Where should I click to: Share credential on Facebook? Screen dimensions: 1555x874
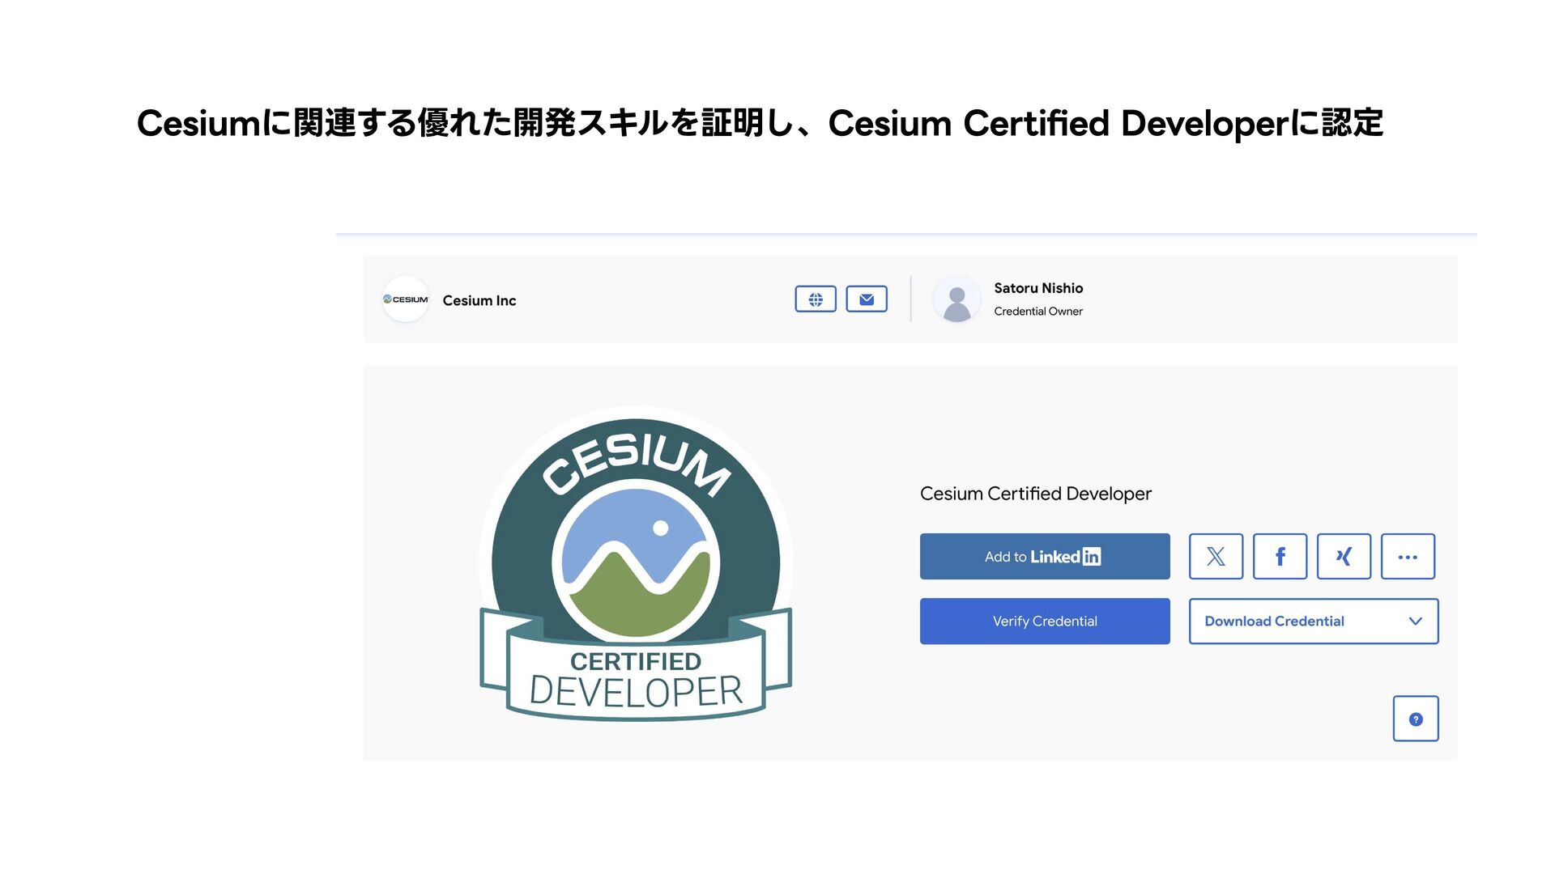(1280, 557)
